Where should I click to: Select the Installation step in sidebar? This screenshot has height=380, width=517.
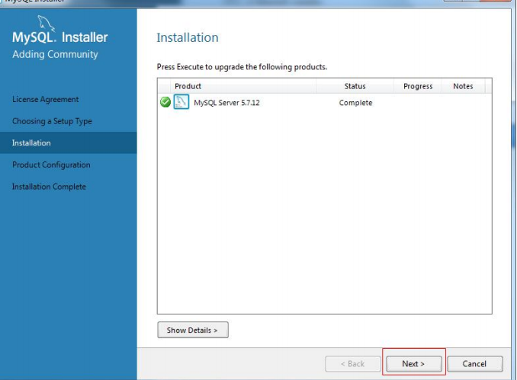pos(69,142)
